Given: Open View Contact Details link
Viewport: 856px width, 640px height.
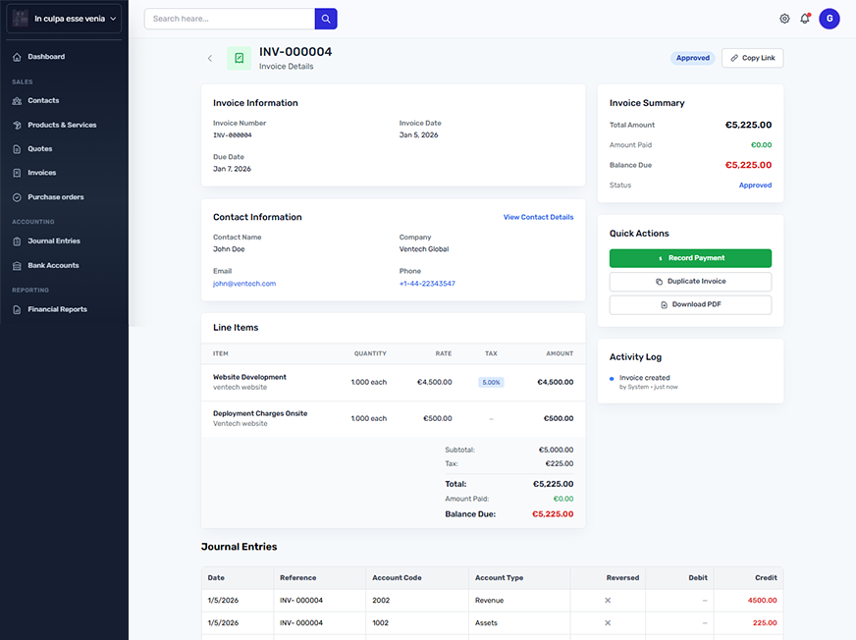Looking at the screenshot, I should [538, 217].
